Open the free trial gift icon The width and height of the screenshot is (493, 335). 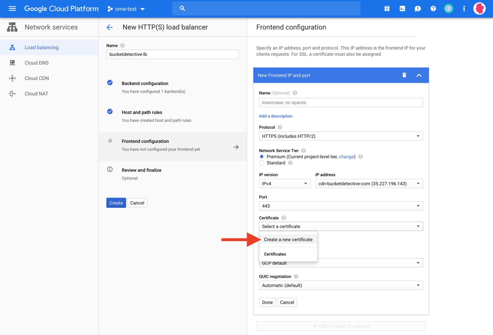(x=387, y=9)
